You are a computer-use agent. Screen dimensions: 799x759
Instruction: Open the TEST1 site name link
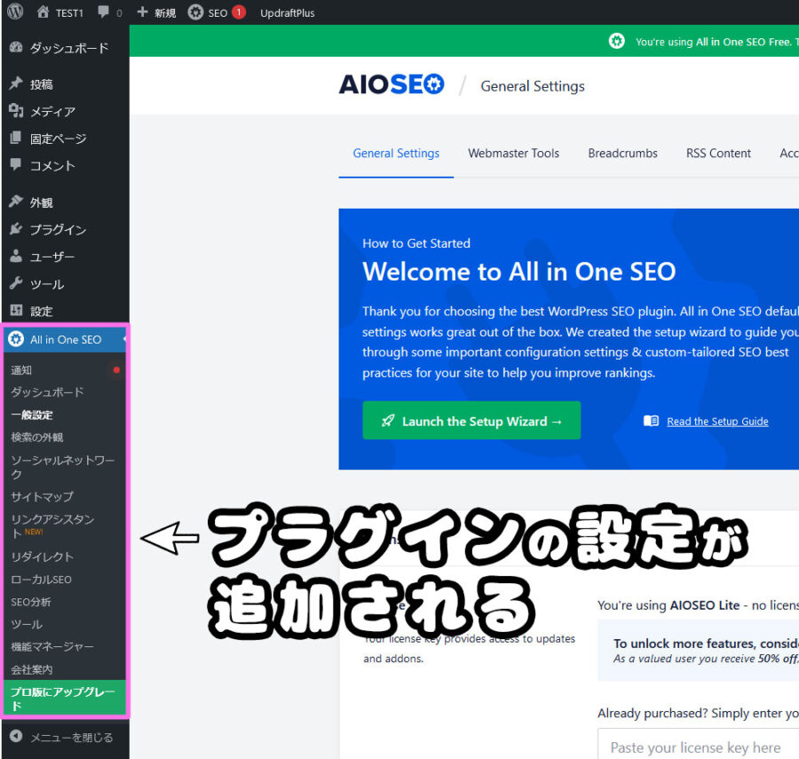(68, 12)
